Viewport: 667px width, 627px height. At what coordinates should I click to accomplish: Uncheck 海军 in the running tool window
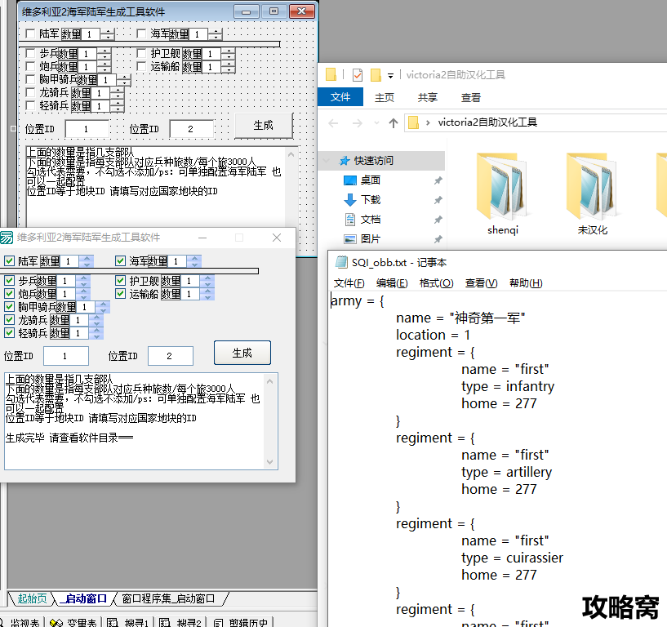[120, 260]
